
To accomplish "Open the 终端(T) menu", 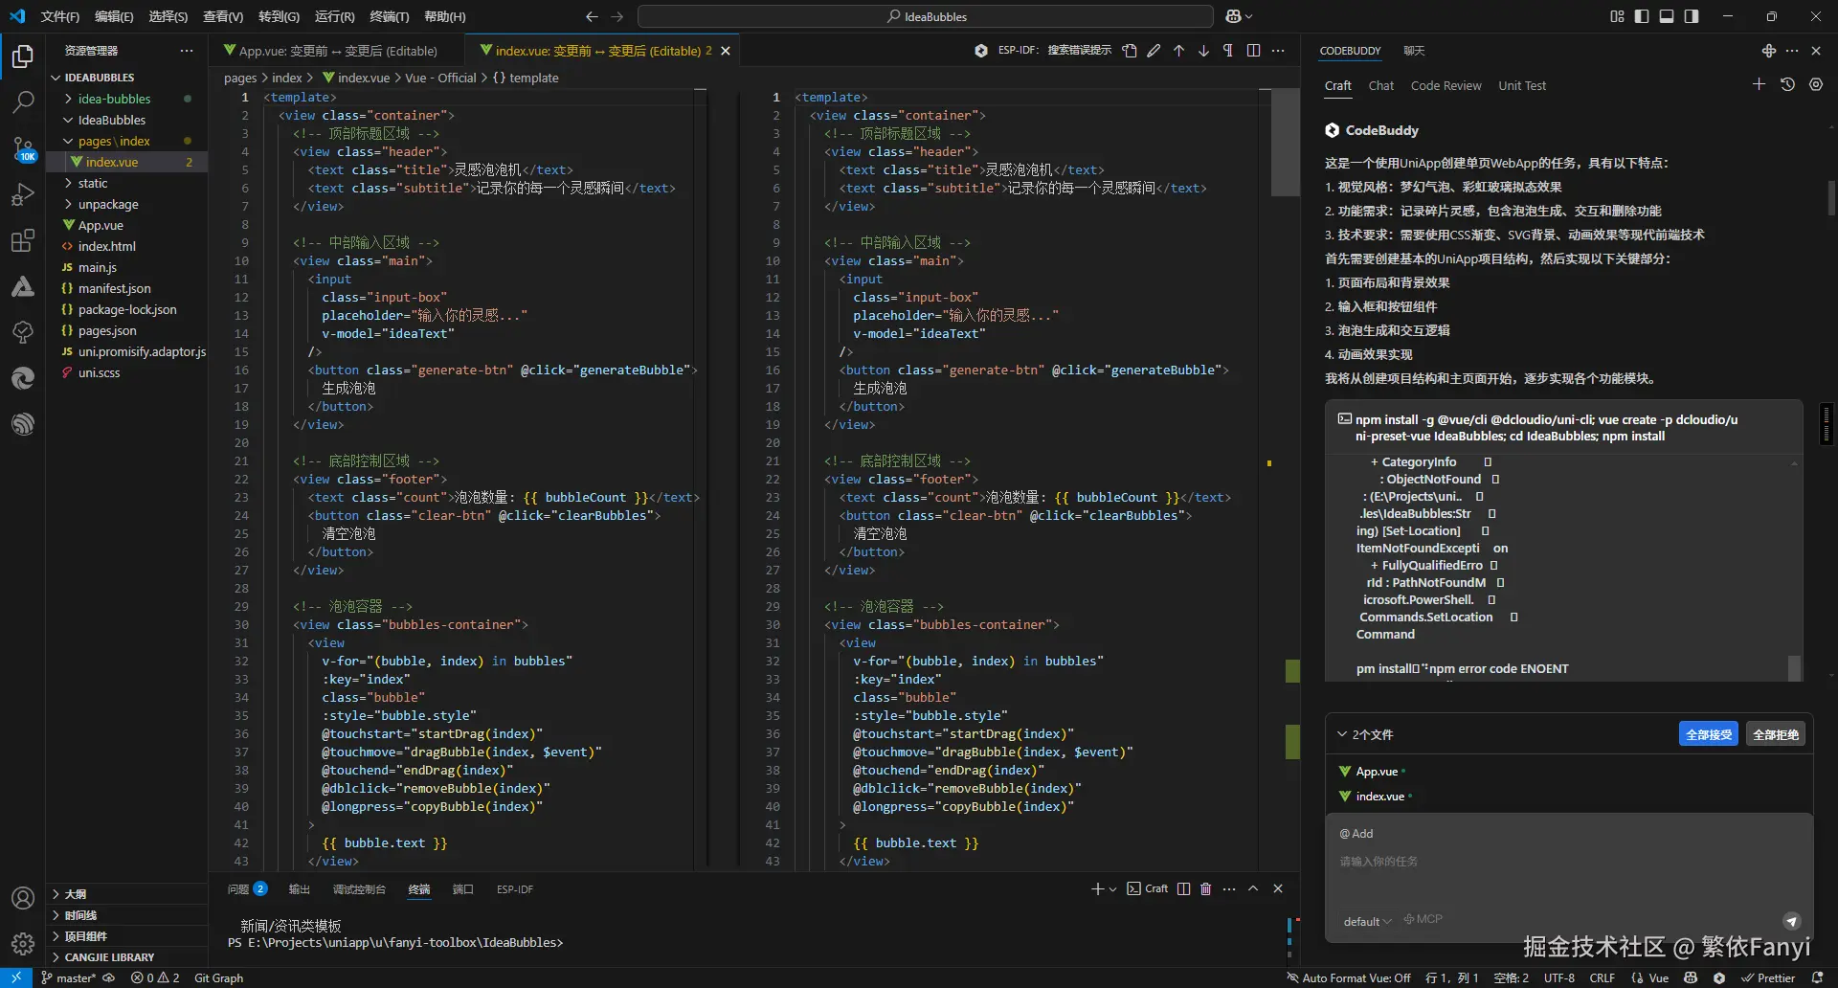I will (389, 16).
